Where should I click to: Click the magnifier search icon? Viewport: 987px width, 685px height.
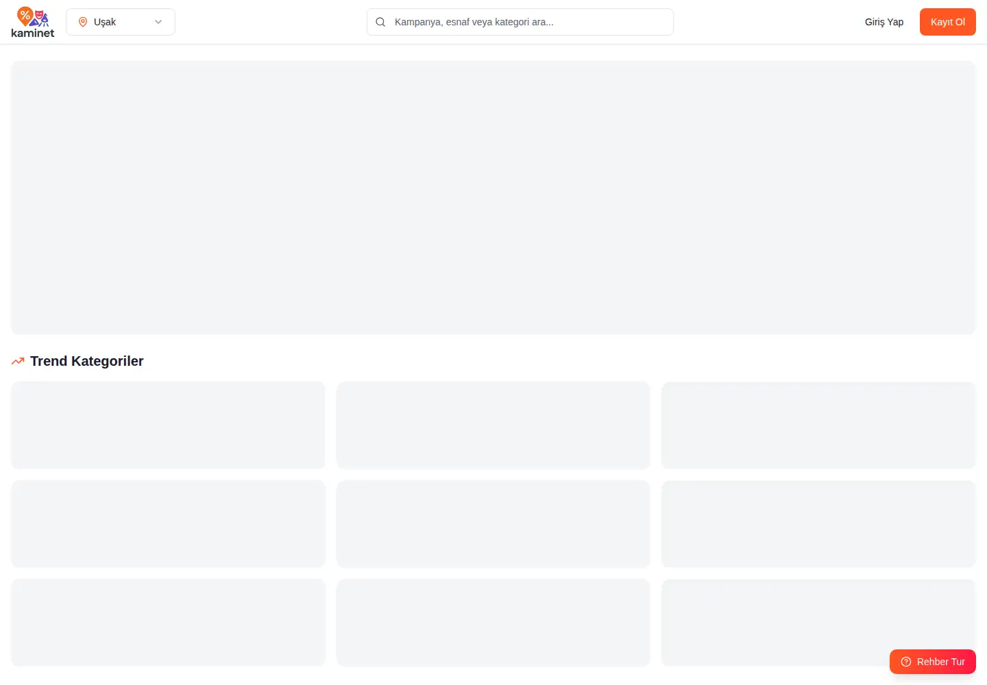380,22
